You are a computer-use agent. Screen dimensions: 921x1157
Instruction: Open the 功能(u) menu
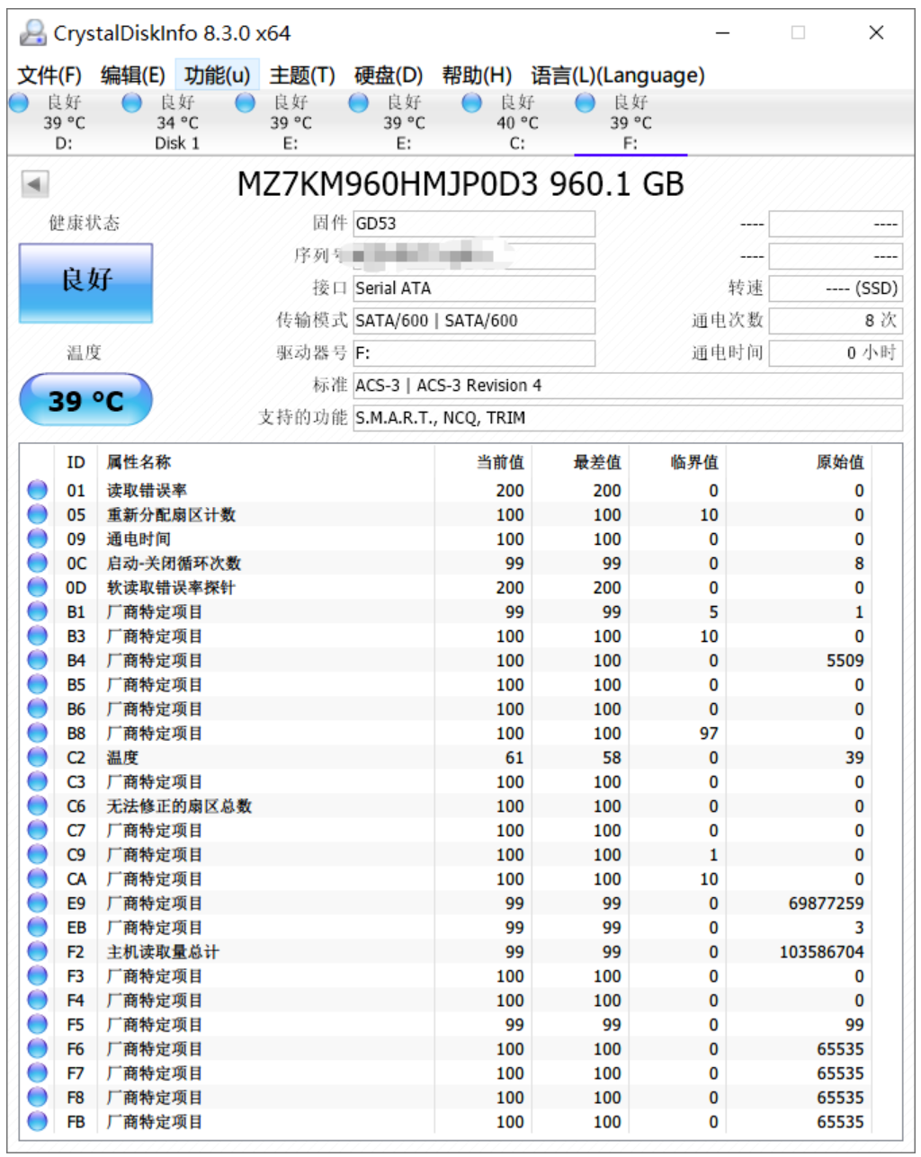click(217, 76)
